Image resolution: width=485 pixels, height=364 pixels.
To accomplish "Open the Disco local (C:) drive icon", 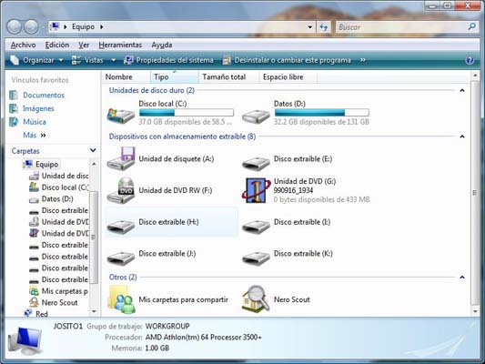I will pos(121,115).
